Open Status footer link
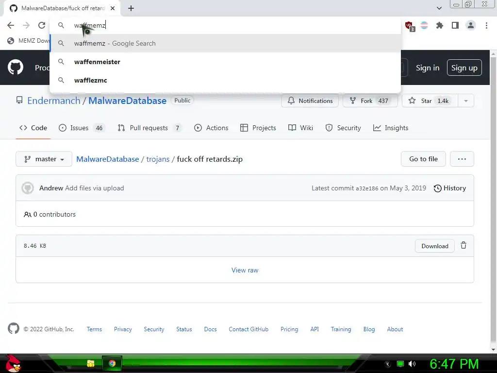 coord(184,329)
